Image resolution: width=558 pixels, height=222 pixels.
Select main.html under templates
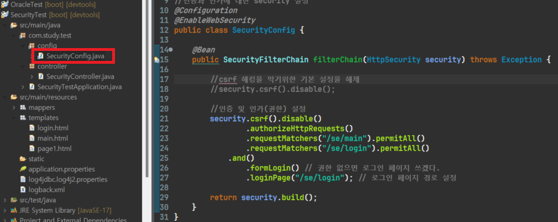point(53,138)
